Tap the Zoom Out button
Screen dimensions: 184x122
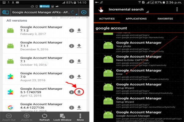[x=9, y=117]
